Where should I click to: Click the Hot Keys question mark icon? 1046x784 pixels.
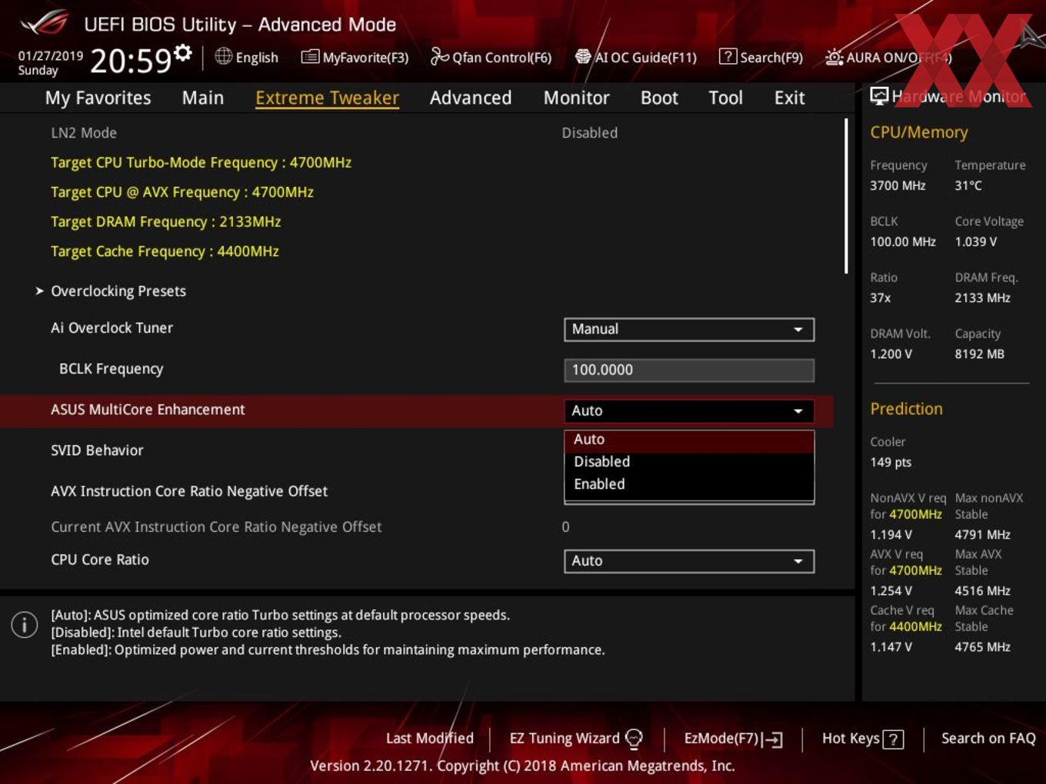pyautogui.click(x=893, y=739)
